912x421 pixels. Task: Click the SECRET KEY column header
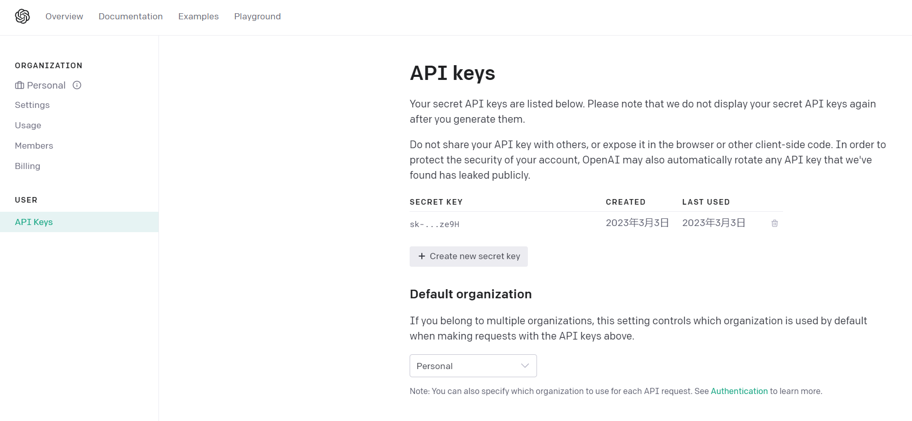click(x=436, y=202)
